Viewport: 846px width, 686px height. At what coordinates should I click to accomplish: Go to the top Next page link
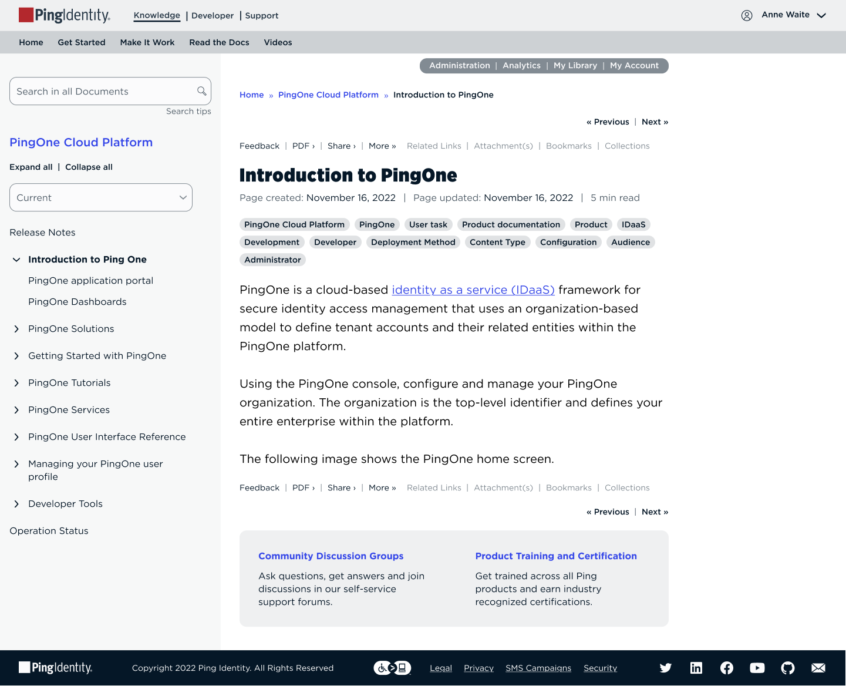click(x=655, y=122)
